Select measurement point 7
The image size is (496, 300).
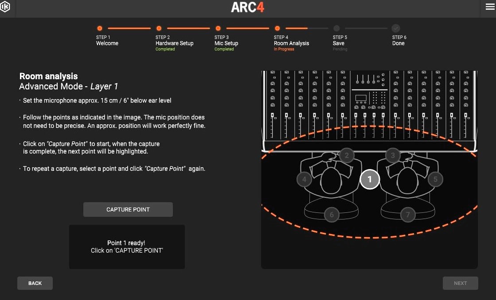coord(408,215)
